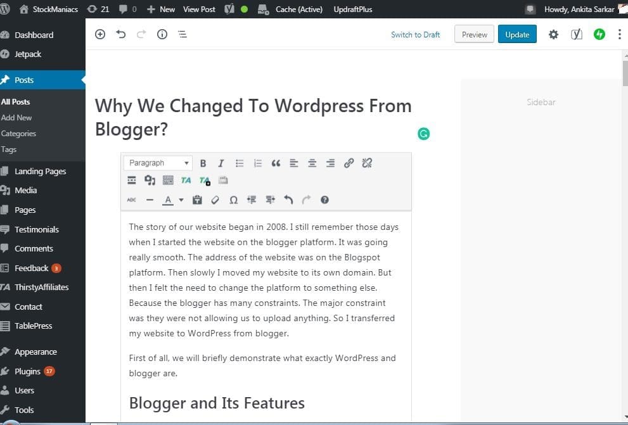This screenshot has width=628, height=425.
Task: Click the Add block plus icon
Action: point(100,34)
